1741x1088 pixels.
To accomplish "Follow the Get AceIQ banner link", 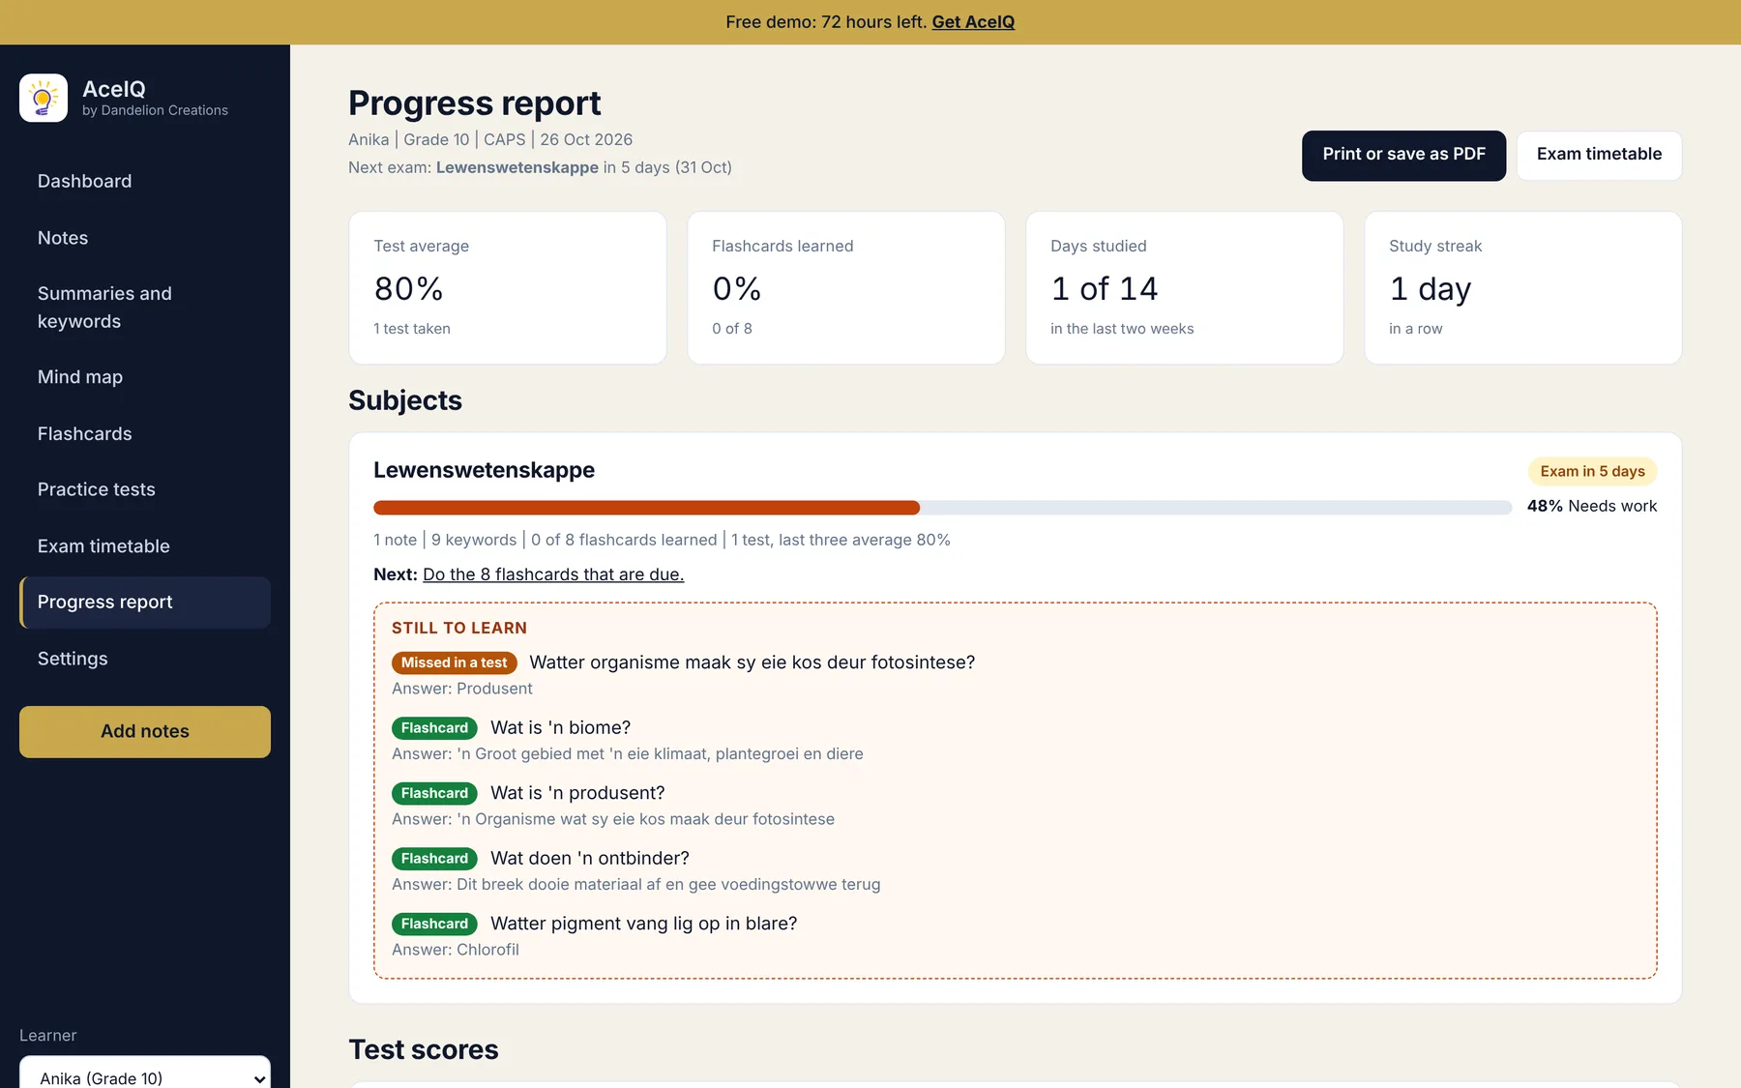I will tap(973, 22).
